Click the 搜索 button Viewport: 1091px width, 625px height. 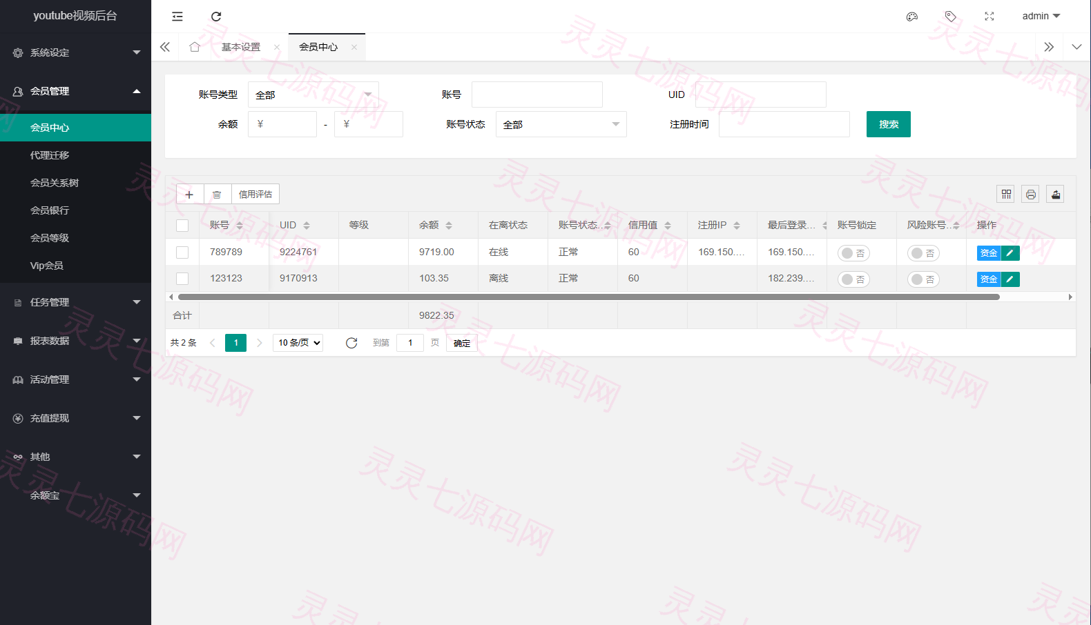(889, 124)
